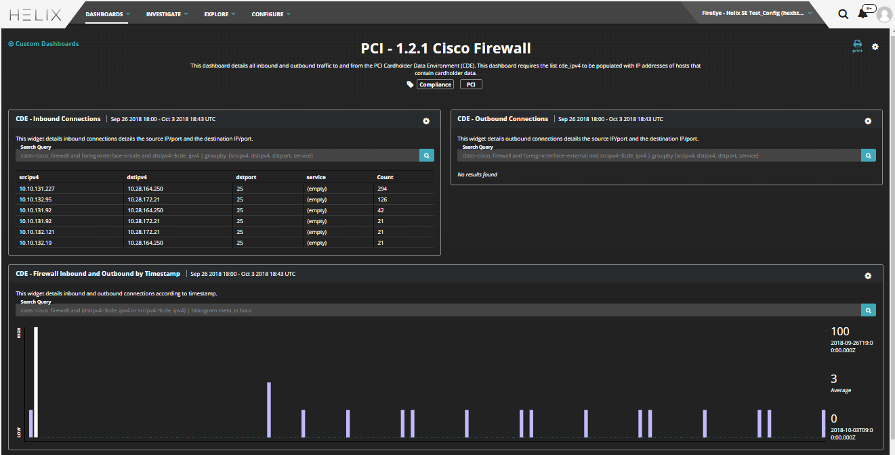Viewport: 895px width, 455px height.
Task: Click the Compliance tag
Action: (x=435, y=85)
